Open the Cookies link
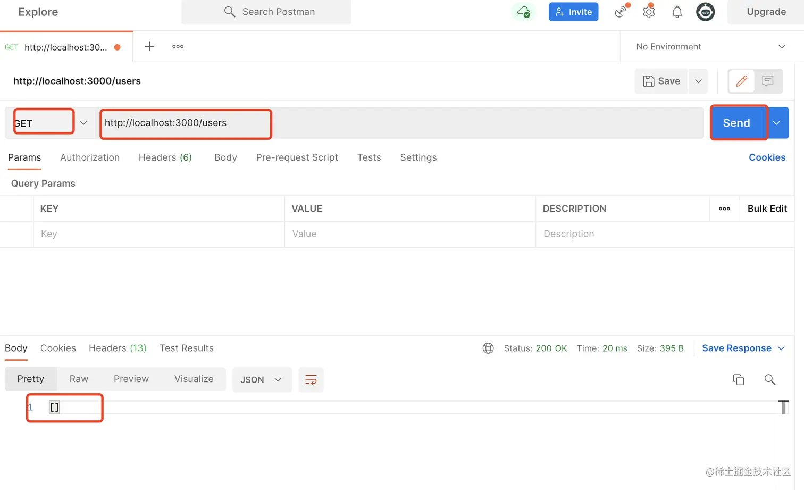Viewport: 804px width, 490px height. [767, 157]
